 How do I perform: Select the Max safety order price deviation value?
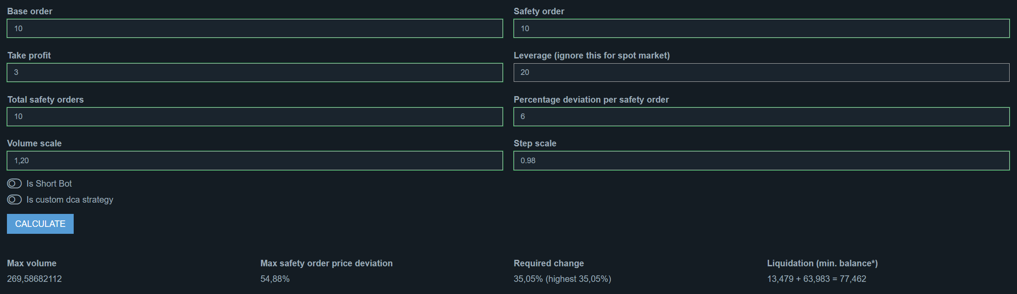[275, 279]
